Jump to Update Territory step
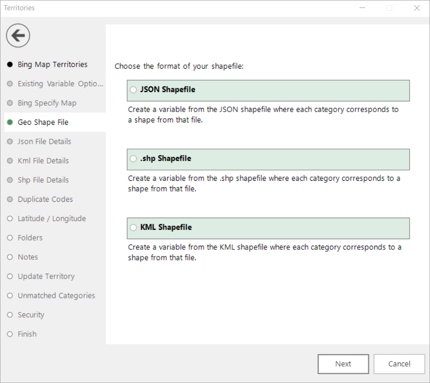The width and height of the screenshot is (430, 383). tap(46, 277)
